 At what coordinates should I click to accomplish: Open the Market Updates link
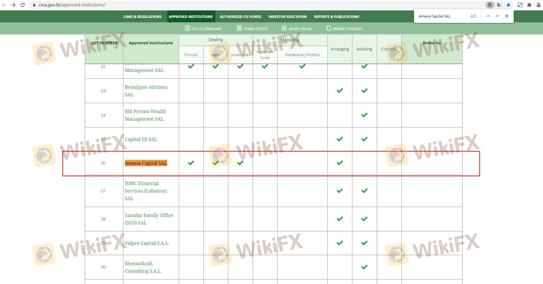(348, 29)
